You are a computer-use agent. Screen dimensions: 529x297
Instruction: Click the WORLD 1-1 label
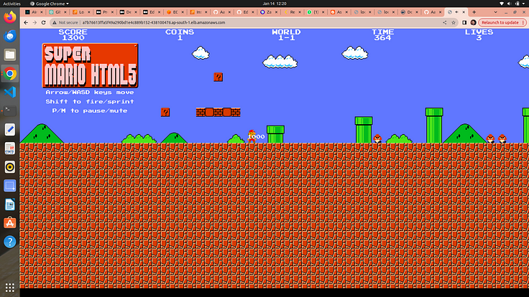(287, 34)
